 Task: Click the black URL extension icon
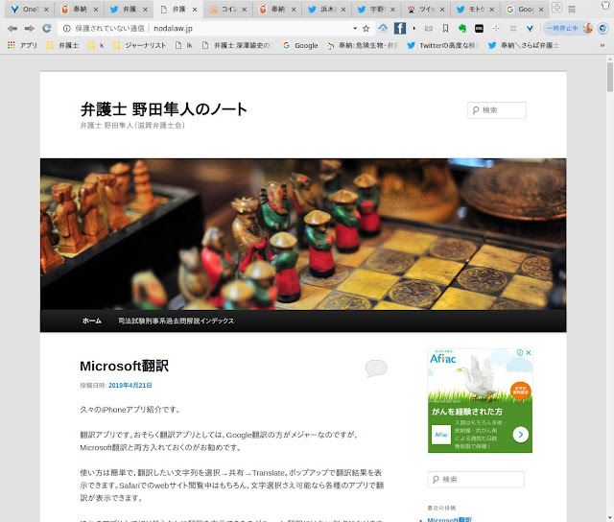[x=479, y=28]
